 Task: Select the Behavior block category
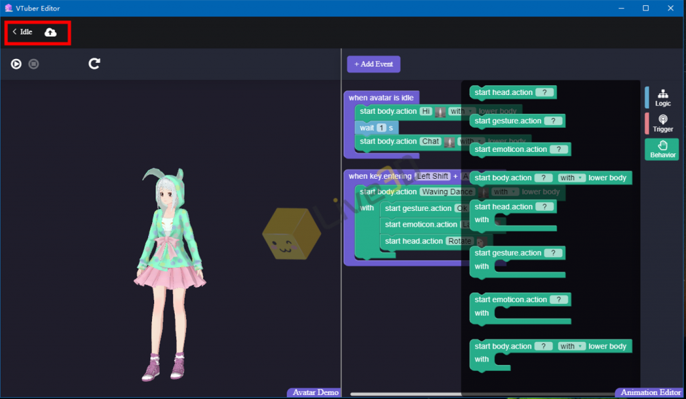(x=663, y=149)
